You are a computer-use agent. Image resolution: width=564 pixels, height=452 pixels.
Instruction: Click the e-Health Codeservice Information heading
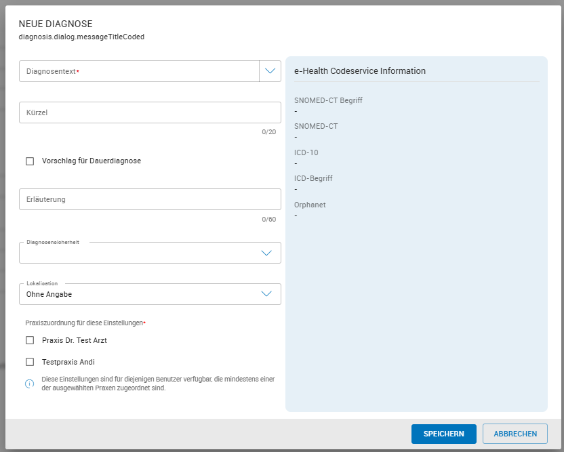click(x=359, y=71)
